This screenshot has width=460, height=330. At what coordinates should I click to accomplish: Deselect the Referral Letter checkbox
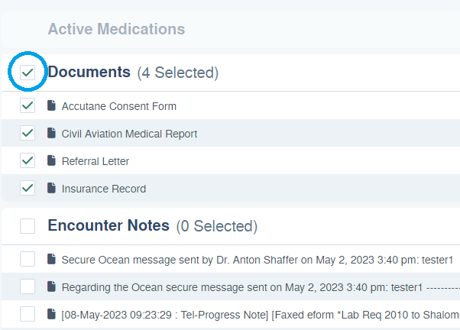click(x=28, y=160)
